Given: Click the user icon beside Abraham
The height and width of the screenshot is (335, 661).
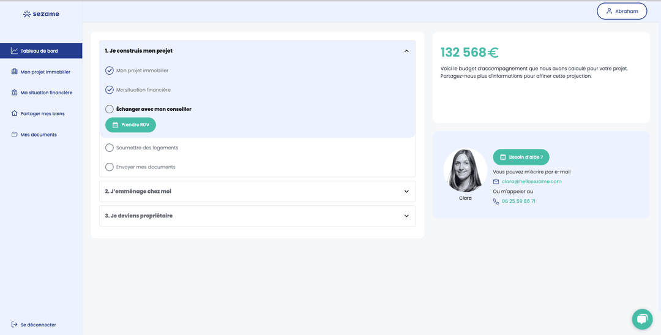Looking at the screenshot, I should (609, 12).
